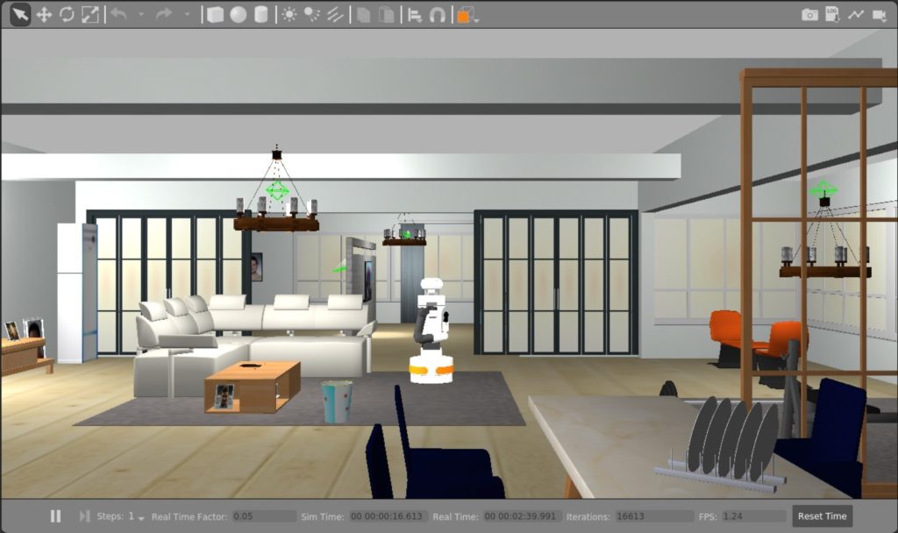Viewport: 898px width, 533px height.
Task: Select the scale mode tool
Action: [90, 15]
